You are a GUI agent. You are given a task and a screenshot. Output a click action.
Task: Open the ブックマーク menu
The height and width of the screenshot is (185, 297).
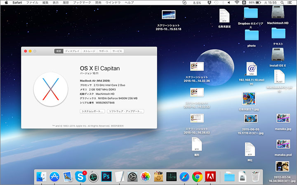pyautogui.click(x=82, y=2)
